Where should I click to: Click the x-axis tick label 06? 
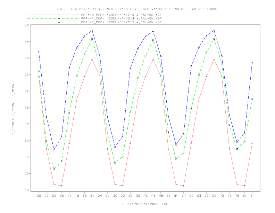pyautogui.click(x=54, y=196)
